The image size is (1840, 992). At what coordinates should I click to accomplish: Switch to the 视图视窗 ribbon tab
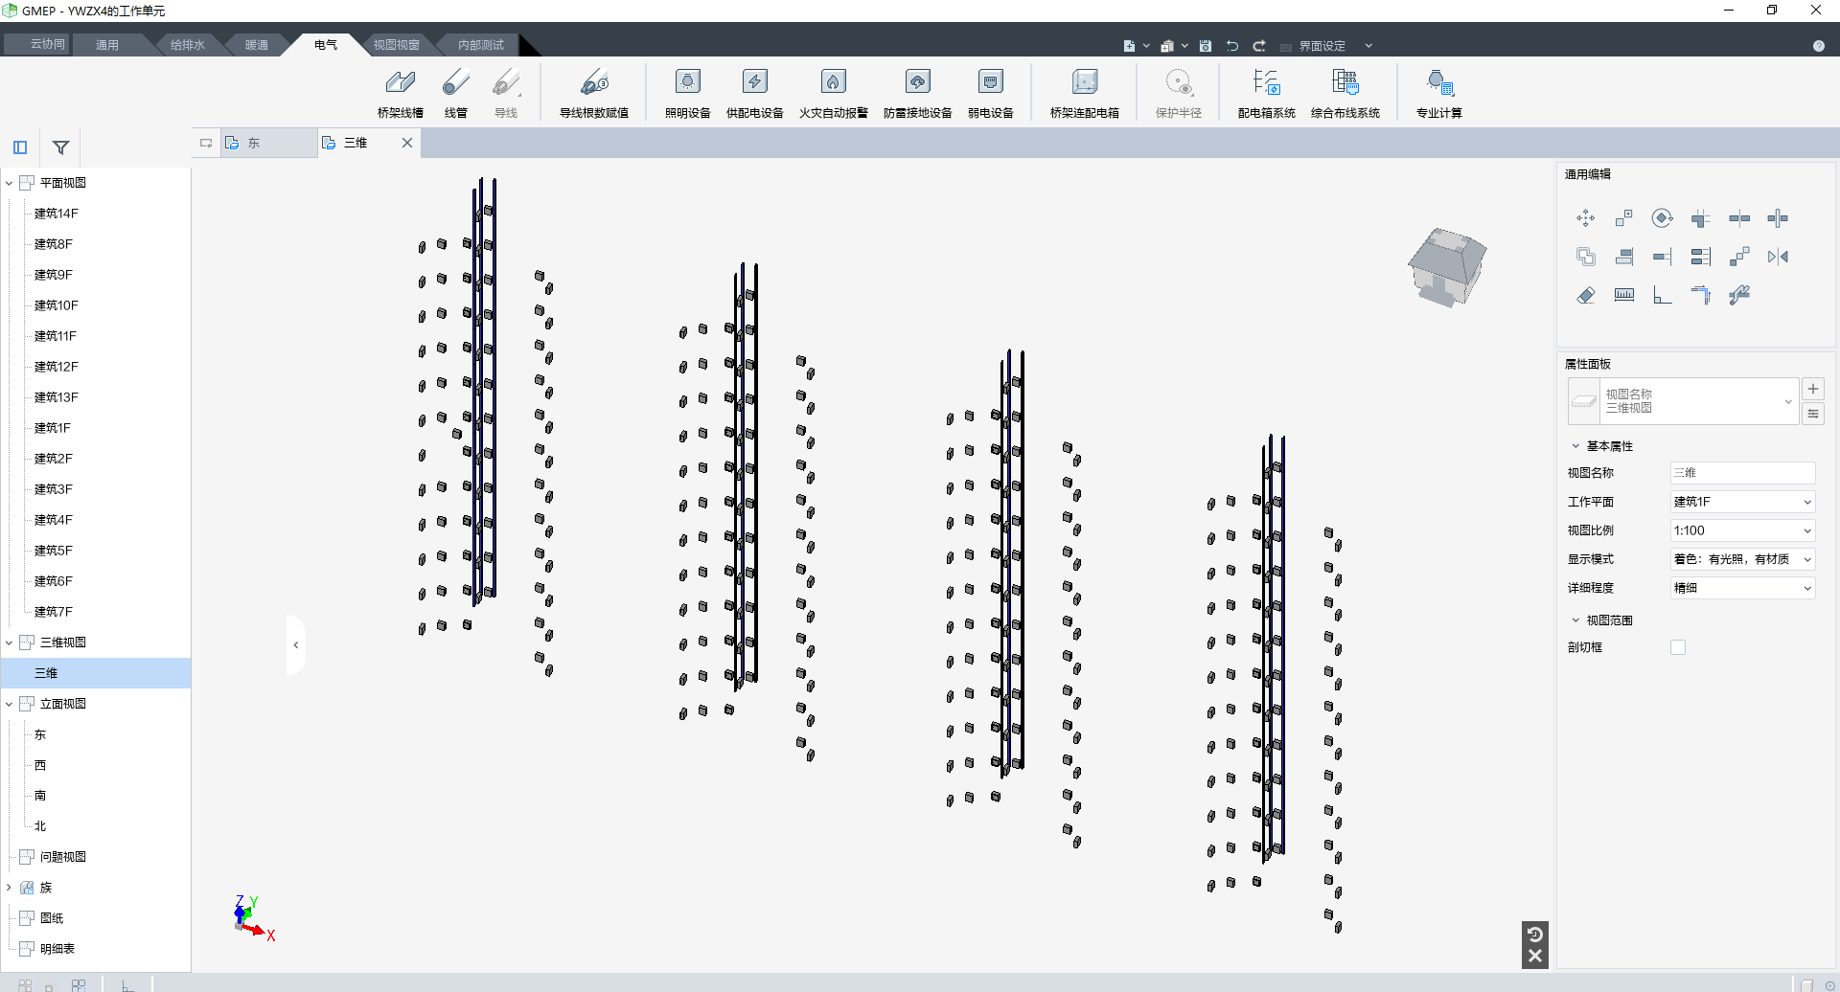[396, 45]
